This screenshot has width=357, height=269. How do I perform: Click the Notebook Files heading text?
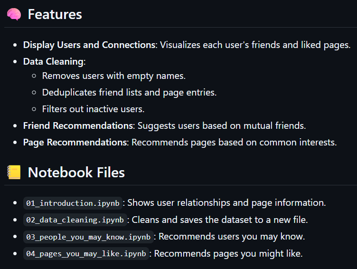tap(76, 172)
